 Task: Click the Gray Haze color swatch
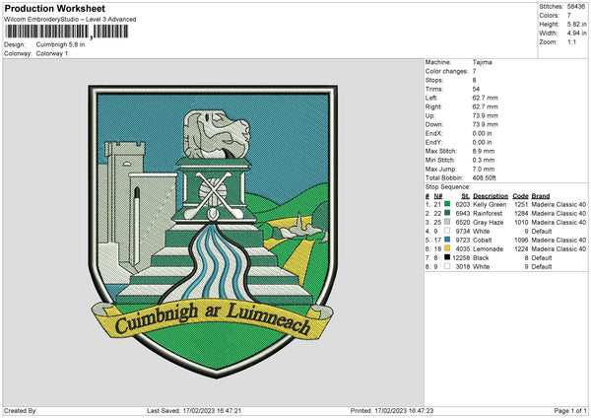447,222
